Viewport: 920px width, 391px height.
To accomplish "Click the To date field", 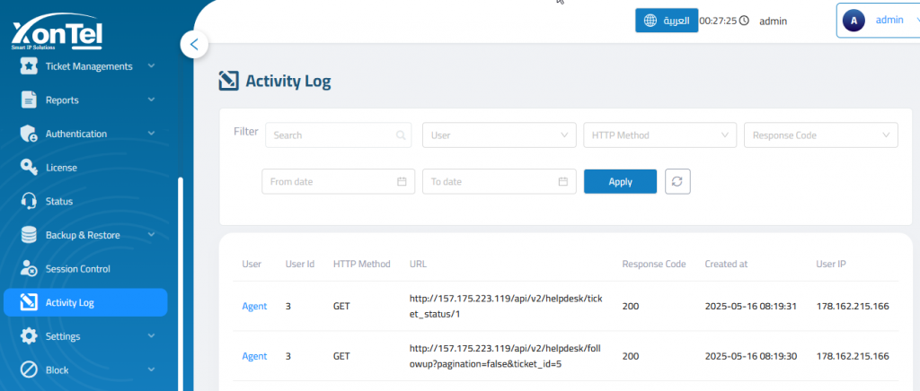I will 500,181.
